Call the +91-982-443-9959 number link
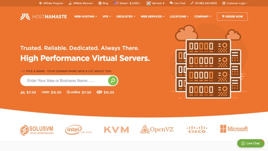The image size is (268, 151). tap(204, 3)
